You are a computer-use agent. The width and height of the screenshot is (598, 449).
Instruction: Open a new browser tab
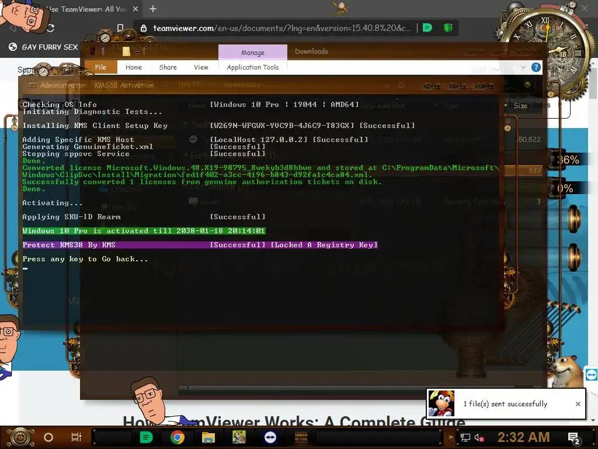pos(153,9)
